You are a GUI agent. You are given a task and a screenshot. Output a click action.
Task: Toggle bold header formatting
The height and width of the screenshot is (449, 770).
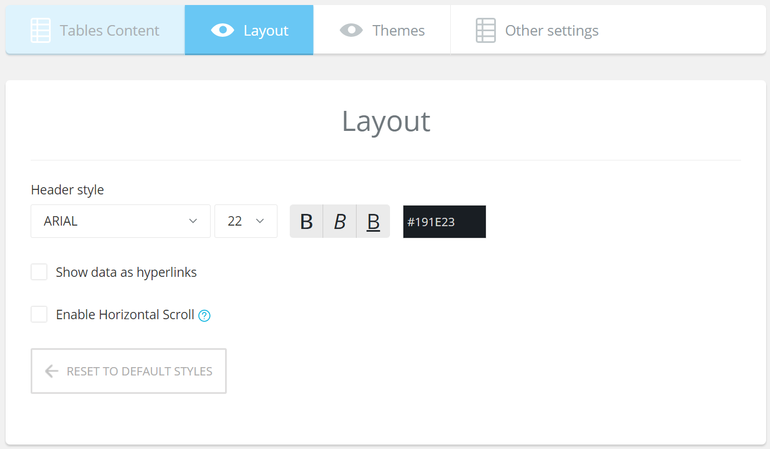click(306, 221)
